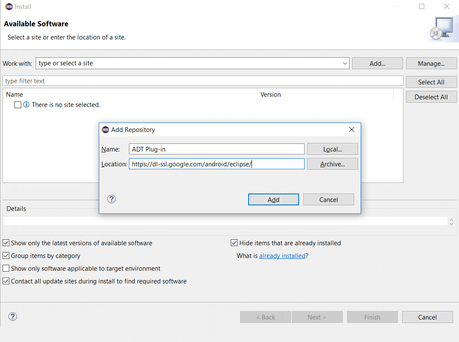Open the 'already installed' link
The image size is (459, 342).
(x=282, y=256)
